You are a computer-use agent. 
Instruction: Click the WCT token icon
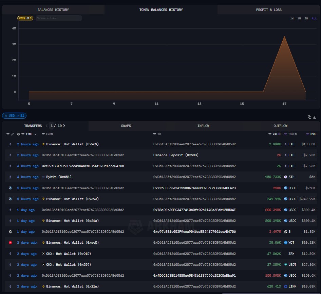286,243
